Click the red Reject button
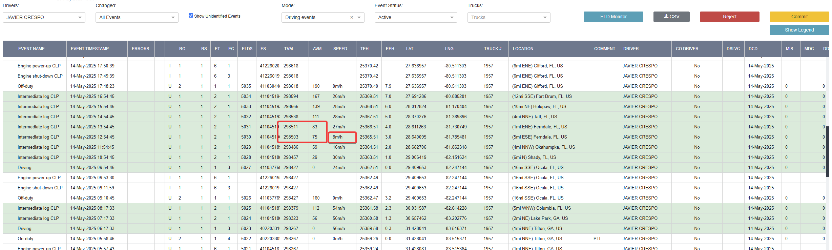This screenshot has height=250, width=832. 730,17
